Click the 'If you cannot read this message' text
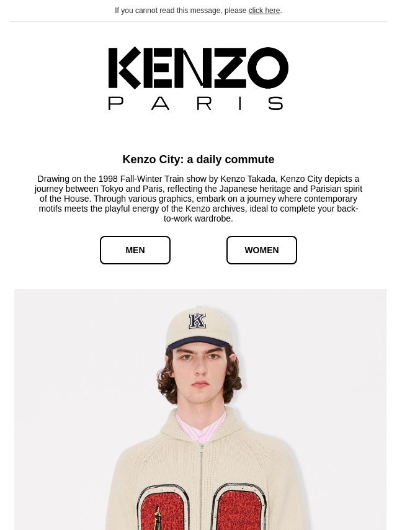This screenshot has height=530, width=397. [181, 11]
